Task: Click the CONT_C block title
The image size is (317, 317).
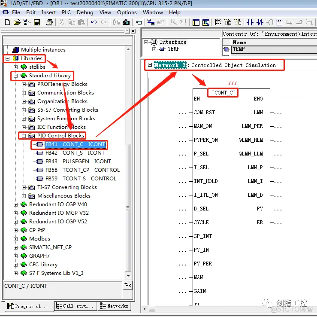Action: click(x=223, y=93)
